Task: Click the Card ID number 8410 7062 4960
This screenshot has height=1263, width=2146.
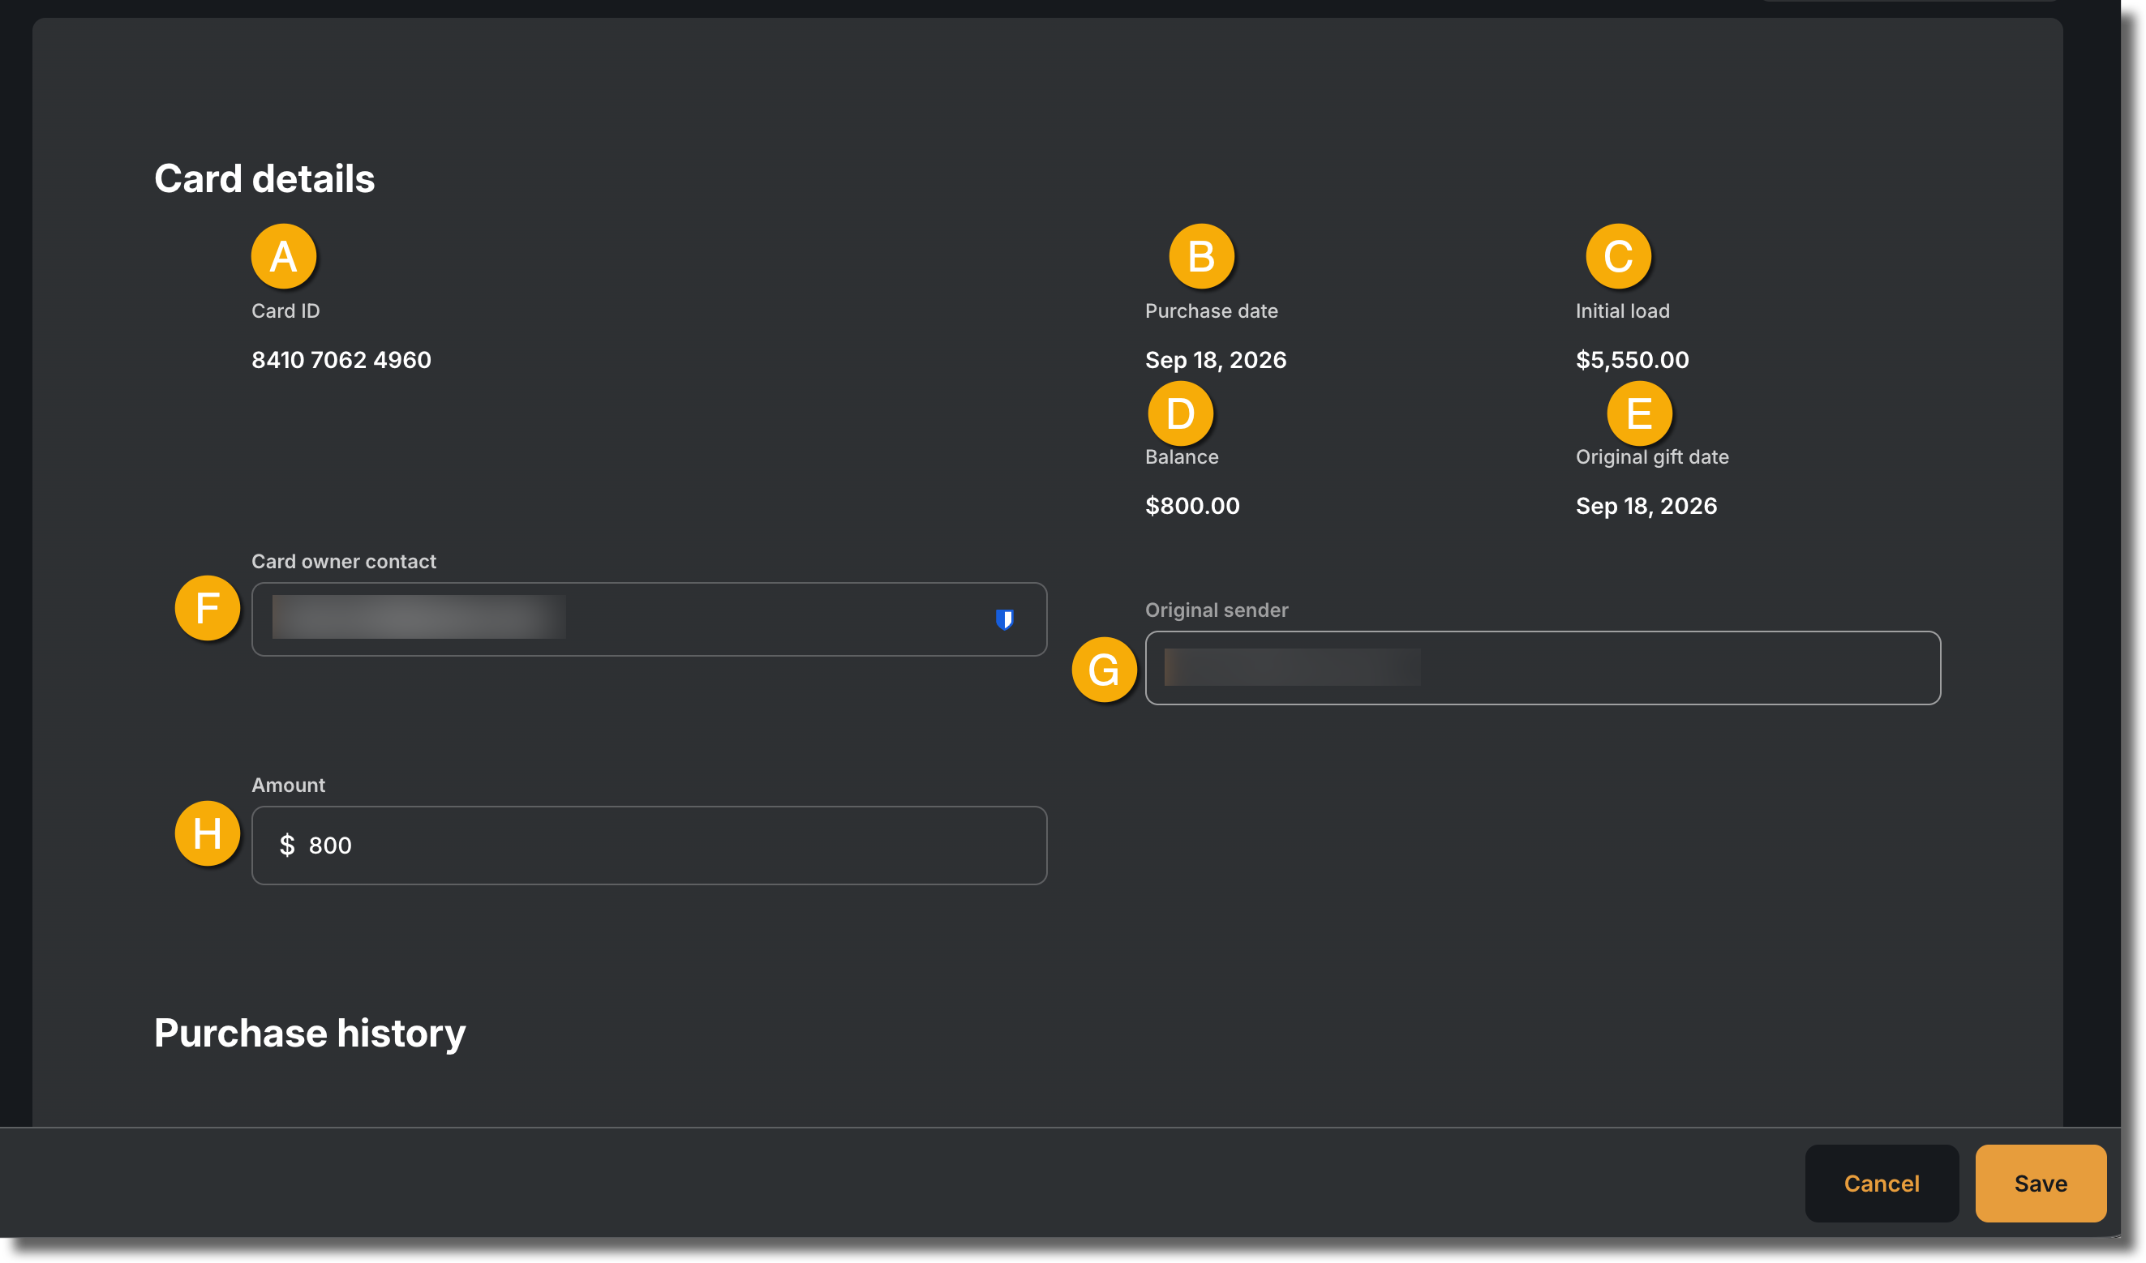Action: click(x=341, y=360)
